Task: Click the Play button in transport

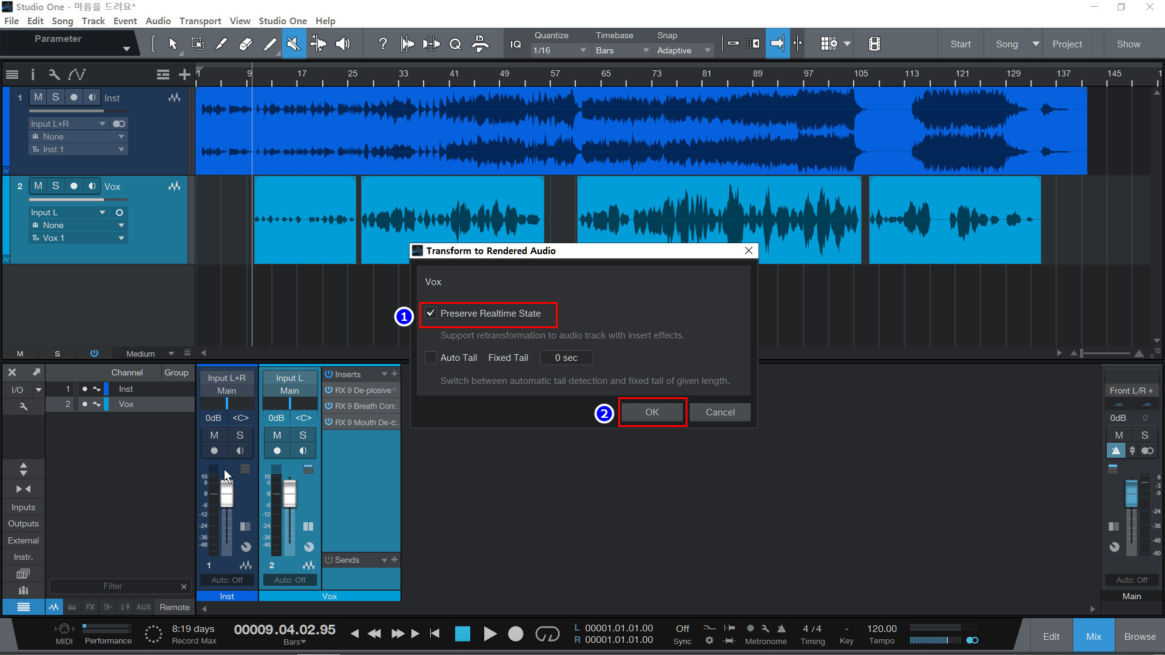Action: pyautogui.click(x=490, y=634)
